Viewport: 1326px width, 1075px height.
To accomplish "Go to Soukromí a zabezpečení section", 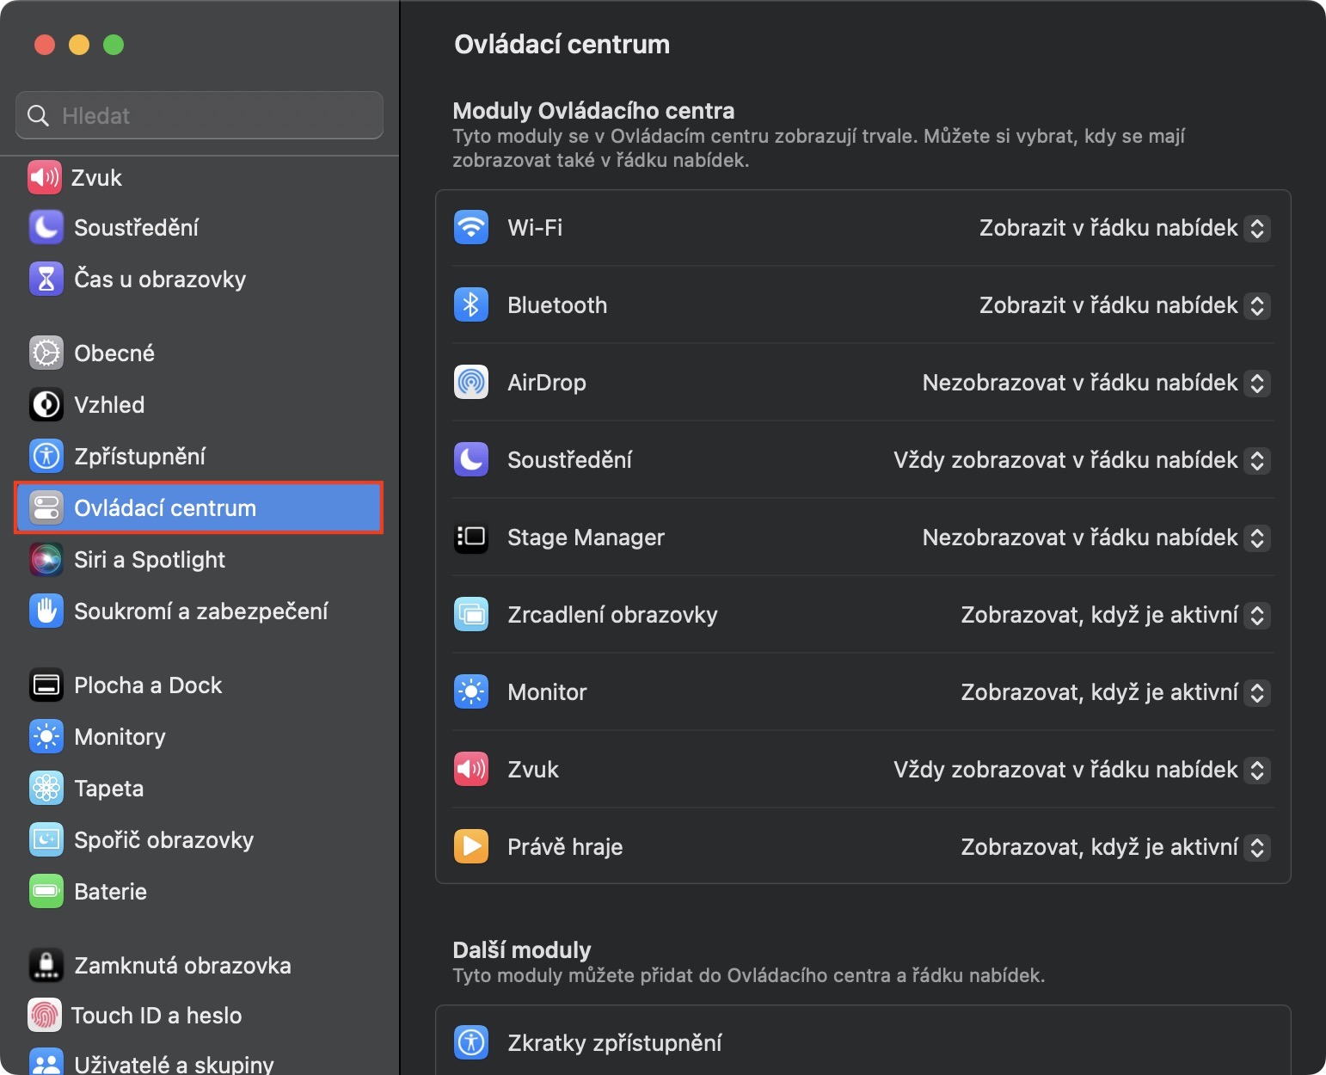I will pyautogui.click(x=200, y=611).
